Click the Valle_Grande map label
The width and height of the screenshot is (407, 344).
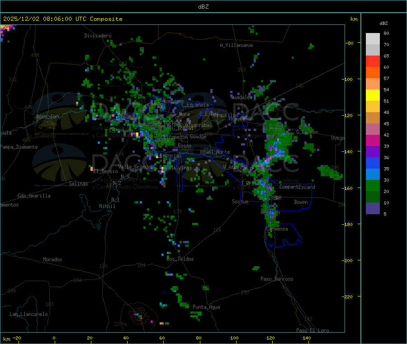134,167
